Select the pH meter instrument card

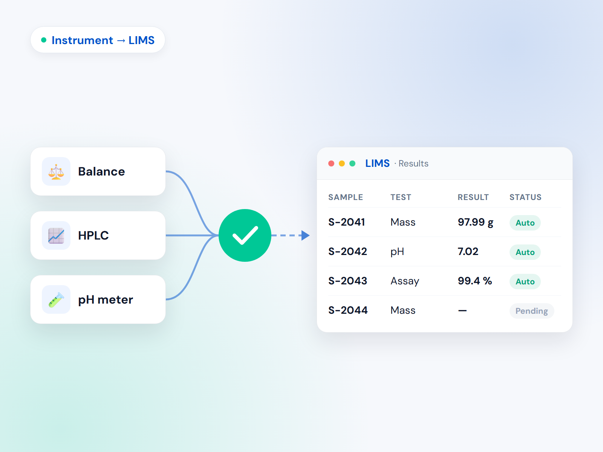tap(98, 299)
